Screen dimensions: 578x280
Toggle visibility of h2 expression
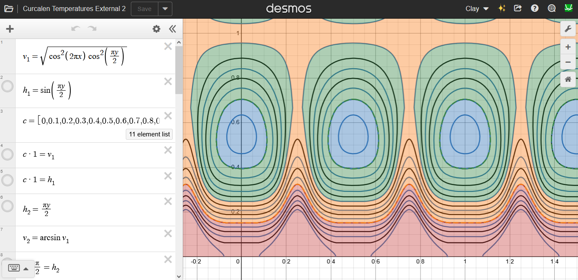tap(8, 206)
